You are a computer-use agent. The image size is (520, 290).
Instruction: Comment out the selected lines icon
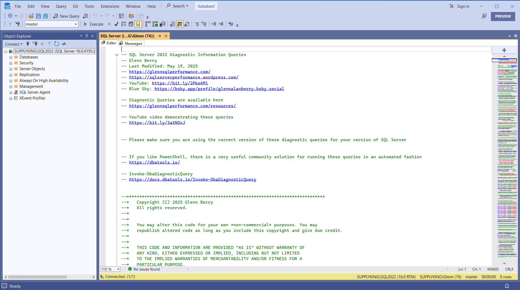(x=197, y=24)
